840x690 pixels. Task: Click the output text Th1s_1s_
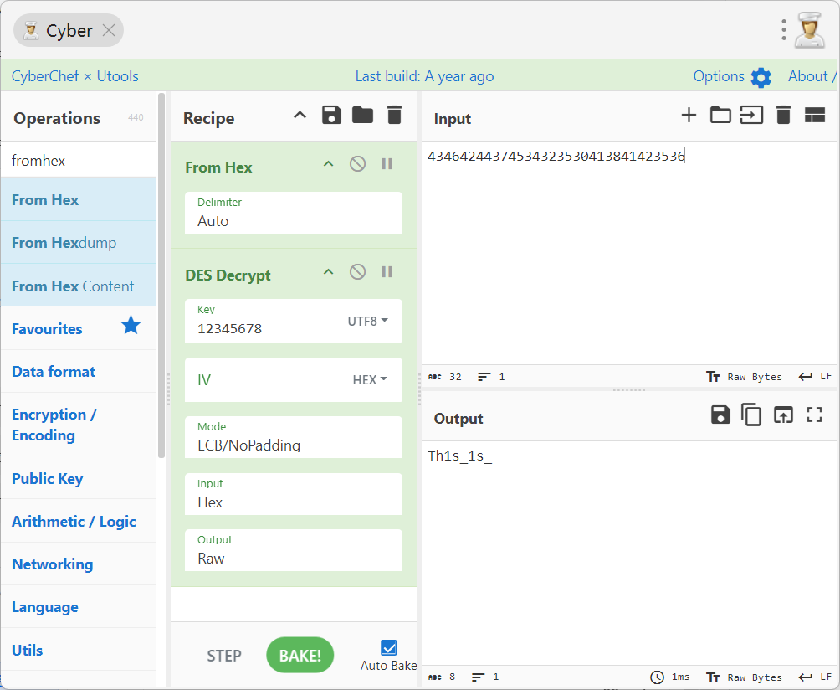pyautogui.click(x=459, y=456)
